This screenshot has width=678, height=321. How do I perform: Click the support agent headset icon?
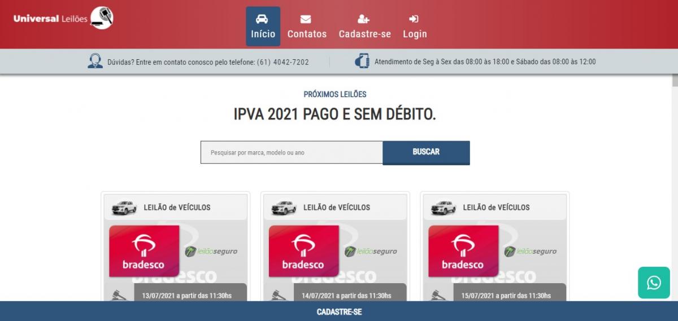coord(95,61)
